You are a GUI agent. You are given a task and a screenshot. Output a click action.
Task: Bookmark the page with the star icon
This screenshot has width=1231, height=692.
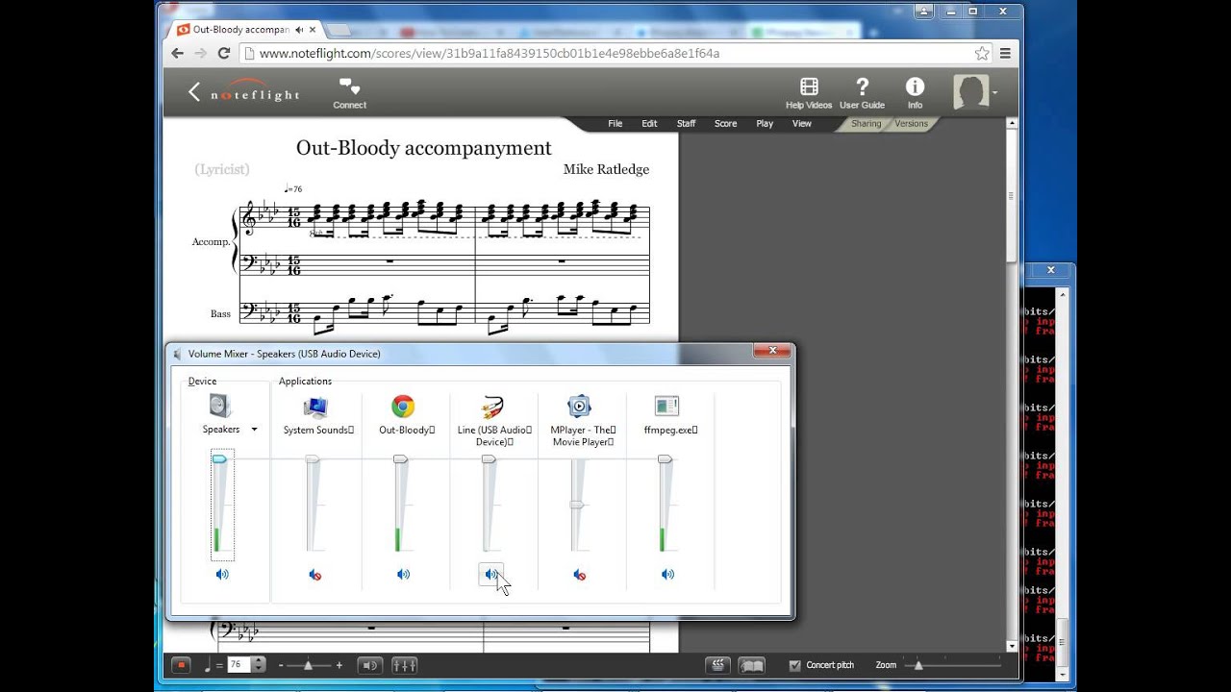982,54
